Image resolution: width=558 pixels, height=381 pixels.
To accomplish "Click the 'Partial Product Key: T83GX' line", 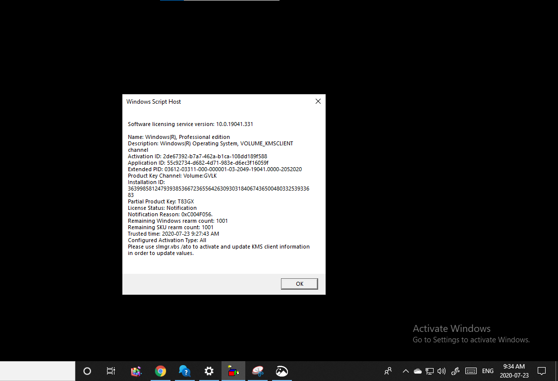I will coord(161,202).
